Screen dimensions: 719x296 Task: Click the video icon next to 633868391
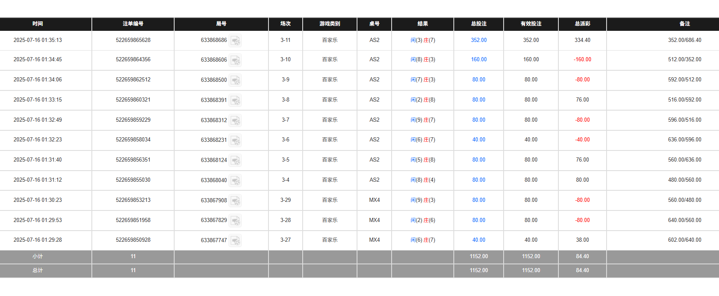click(x=235, y=100)
